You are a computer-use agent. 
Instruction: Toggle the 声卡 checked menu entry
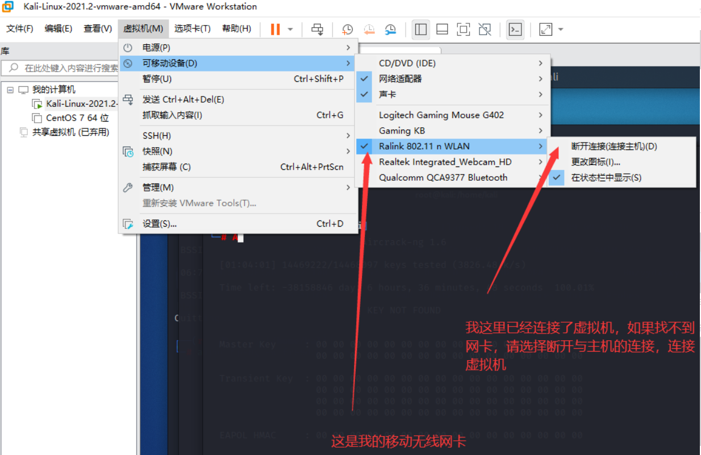[x=387, y=94]
